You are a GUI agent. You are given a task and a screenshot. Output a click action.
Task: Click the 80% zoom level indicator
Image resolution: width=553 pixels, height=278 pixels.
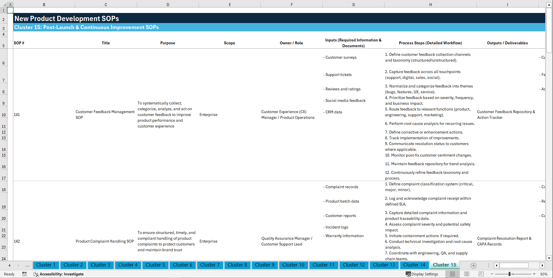point(544,274)
